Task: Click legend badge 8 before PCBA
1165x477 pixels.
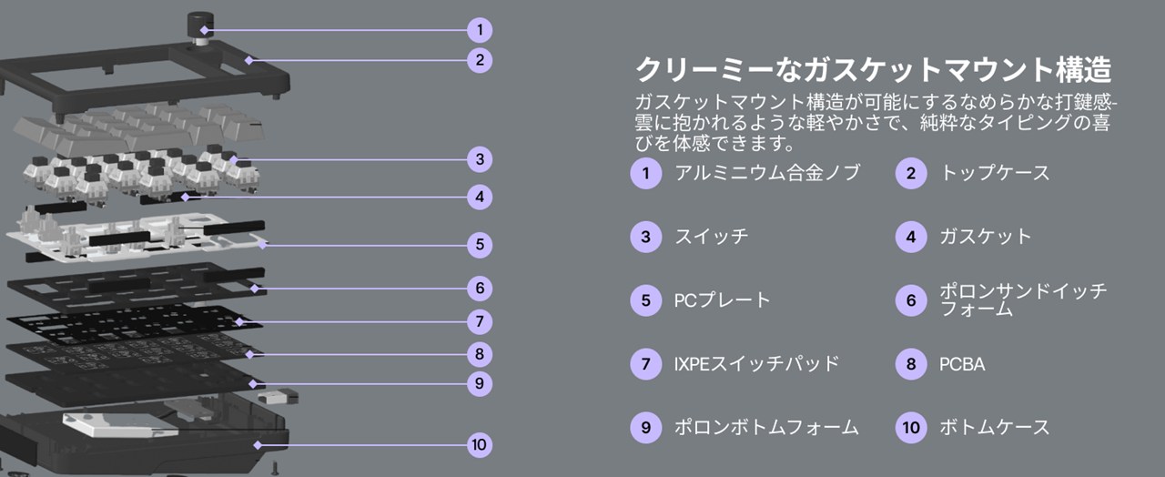Action: (x=910, y=364)
